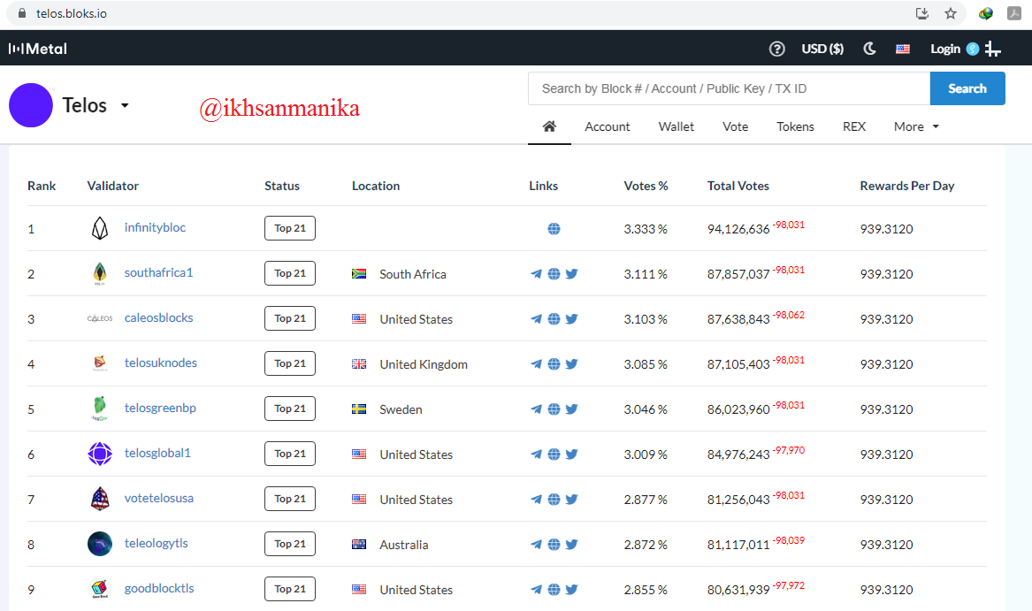Viewport: 1032px width, 611px height.
Task: Open goodblocktls Telegram icon
Action: point(537,589)
